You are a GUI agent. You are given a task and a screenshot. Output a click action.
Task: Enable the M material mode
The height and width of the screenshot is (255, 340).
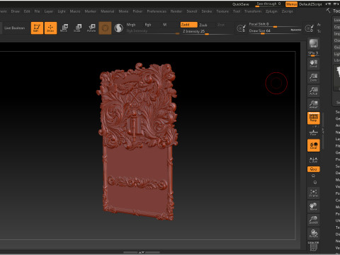(165, 25)
